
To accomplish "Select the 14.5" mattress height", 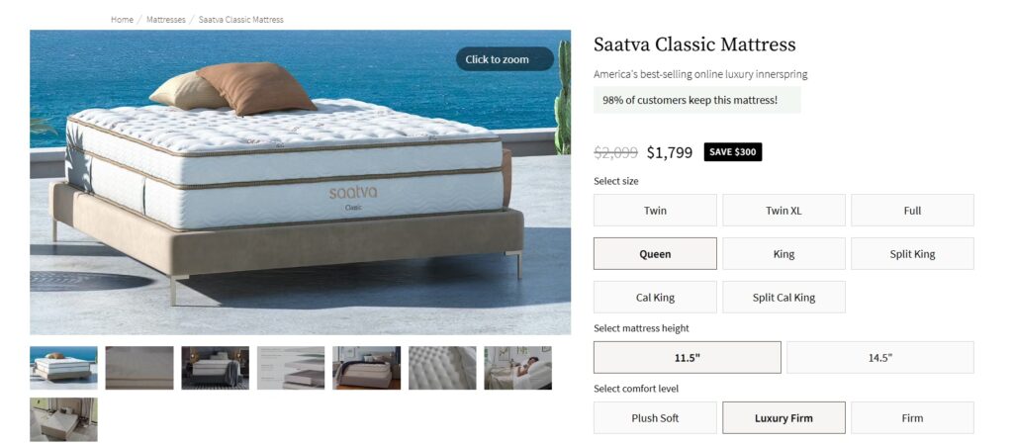I will click(879, 357).
